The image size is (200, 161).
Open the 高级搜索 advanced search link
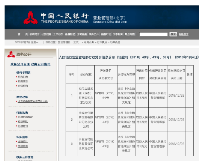tap(183, 34)
